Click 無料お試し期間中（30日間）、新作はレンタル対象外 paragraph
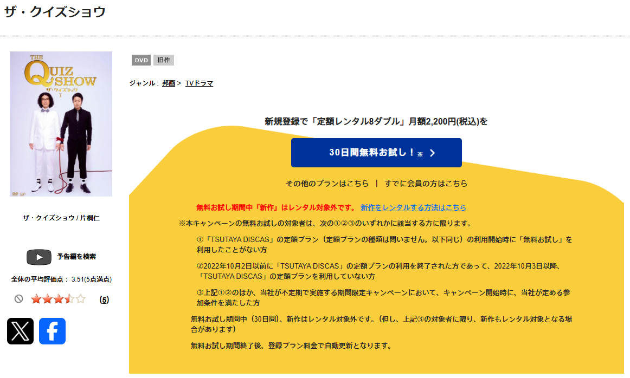The image size is (630, 378). tap(381, 324)
